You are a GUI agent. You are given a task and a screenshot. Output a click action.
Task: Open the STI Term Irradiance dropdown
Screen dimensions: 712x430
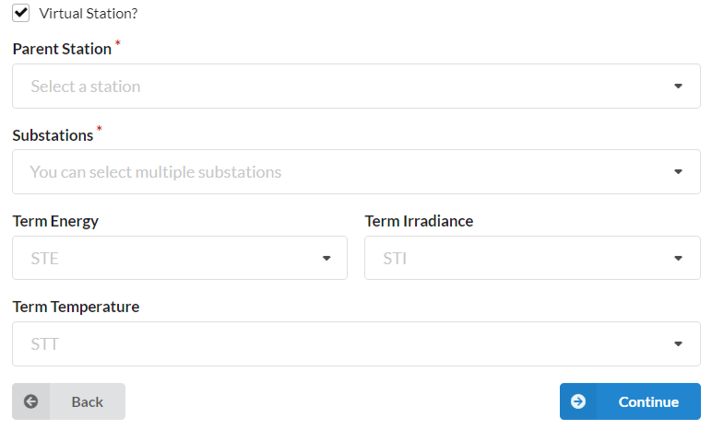click(532, 258)
